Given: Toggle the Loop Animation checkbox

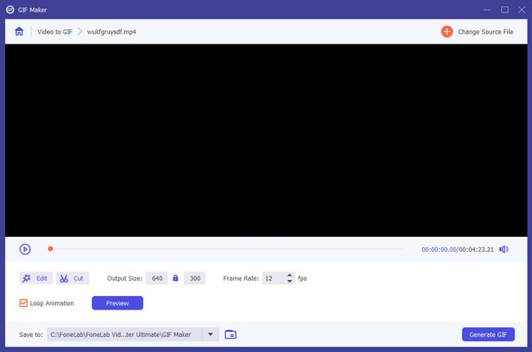Looking at the screenshot, I should (23, 302).
